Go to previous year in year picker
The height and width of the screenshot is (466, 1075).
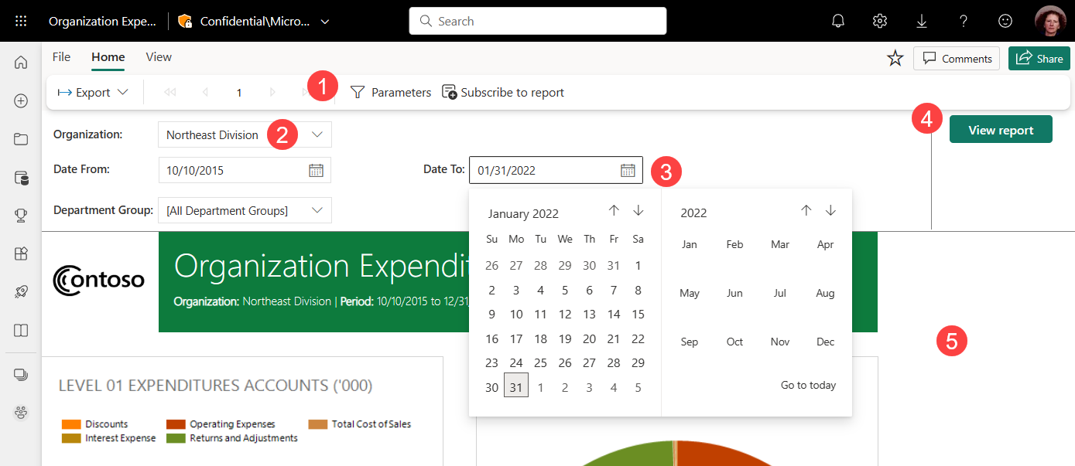pyautogui.click(x=806, y=210)
